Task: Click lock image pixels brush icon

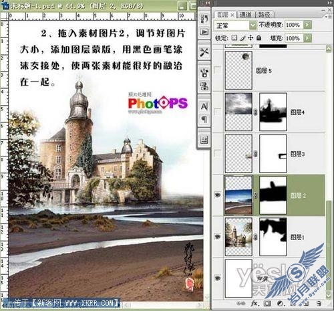Action: tap(242, 38)
